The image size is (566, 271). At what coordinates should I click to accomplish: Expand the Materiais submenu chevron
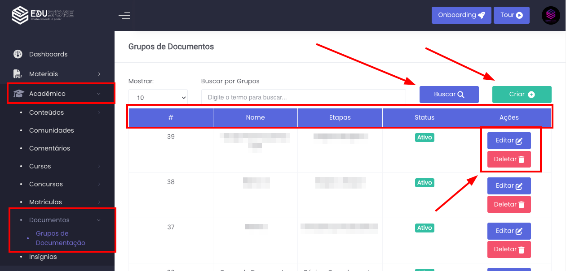(99, 74)
